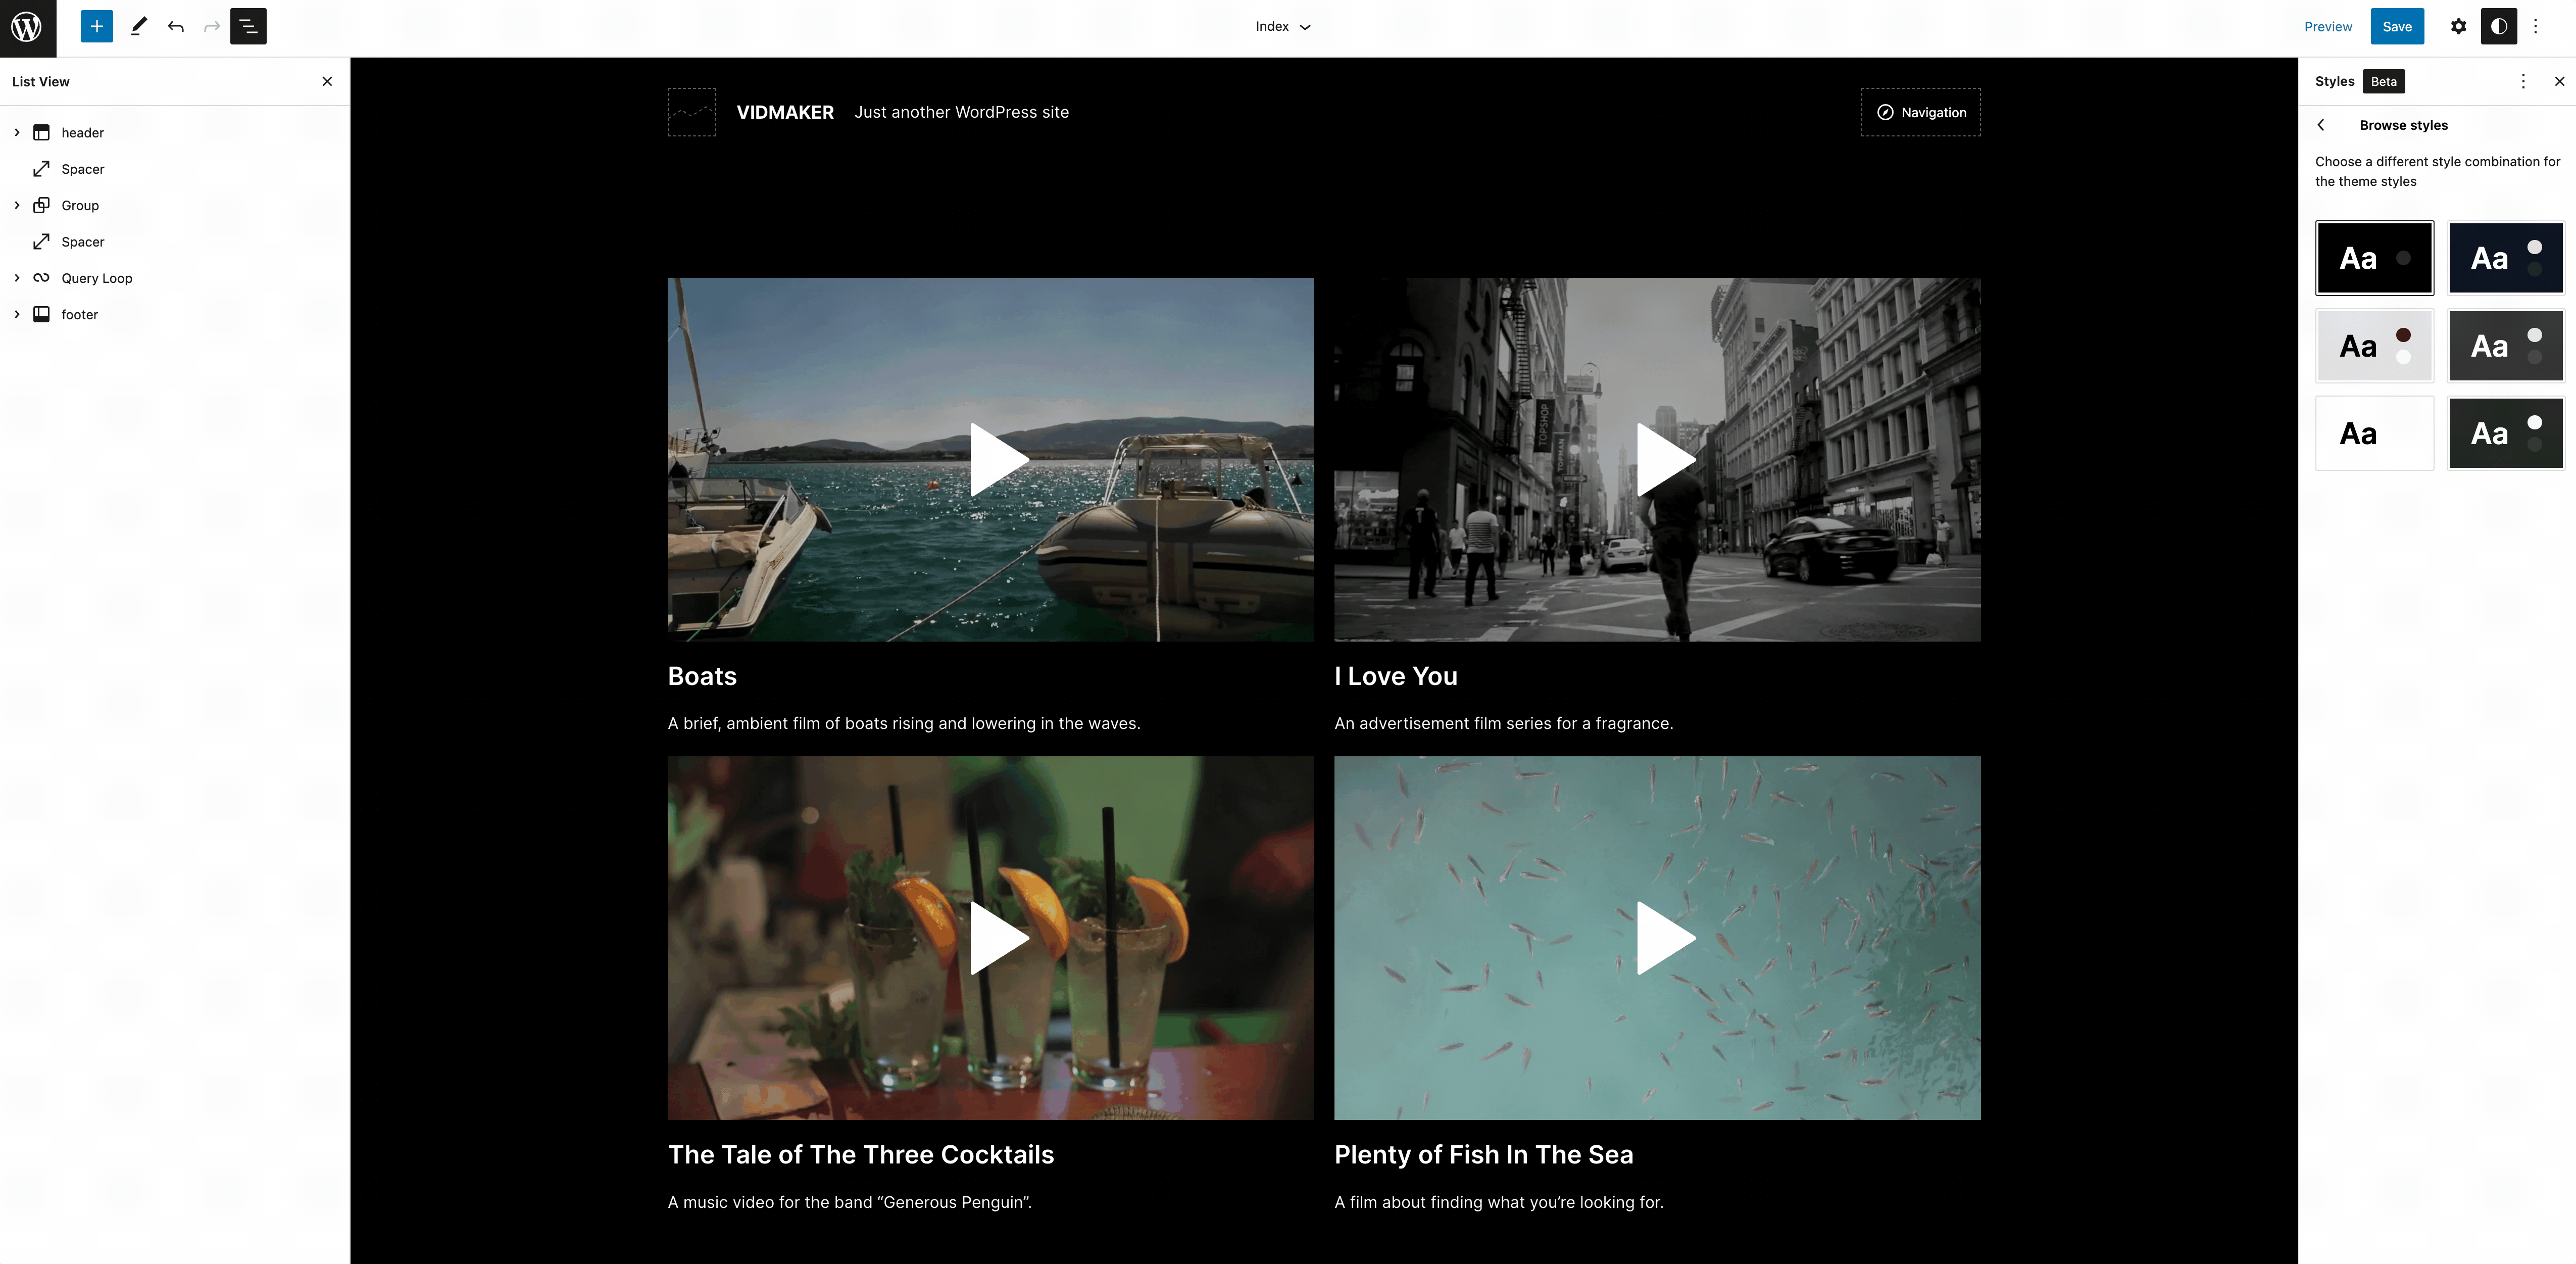Expand the header block in List View
2576x1264 pixels.
coord(17,133)
